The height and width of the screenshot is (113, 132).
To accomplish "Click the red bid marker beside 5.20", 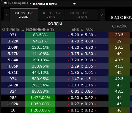I will click(68, 35).
